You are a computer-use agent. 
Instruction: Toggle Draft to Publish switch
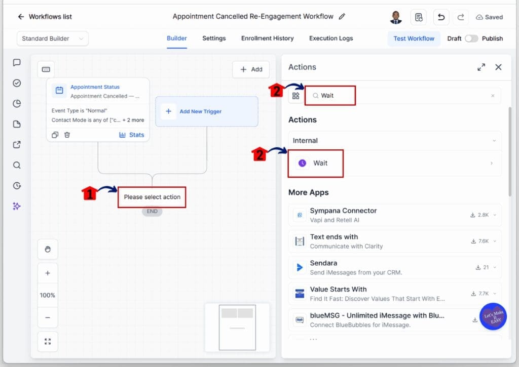click(471, 38)
